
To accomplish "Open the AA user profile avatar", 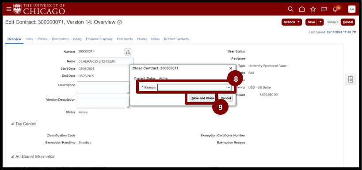I will pos(351,9).
